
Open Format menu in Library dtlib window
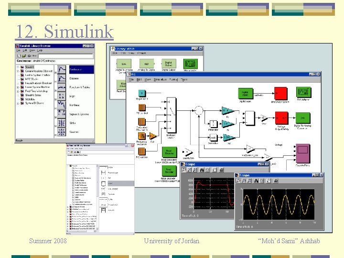coord(141,54)
